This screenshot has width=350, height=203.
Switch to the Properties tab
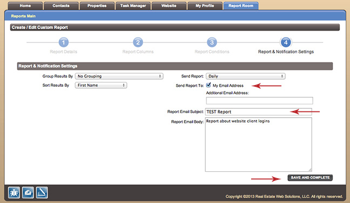[x=97, y=6]
